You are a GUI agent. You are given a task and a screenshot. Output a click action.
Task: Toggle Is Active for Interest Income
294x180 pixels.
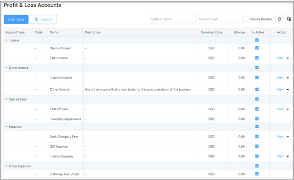[x=257, y=78]
